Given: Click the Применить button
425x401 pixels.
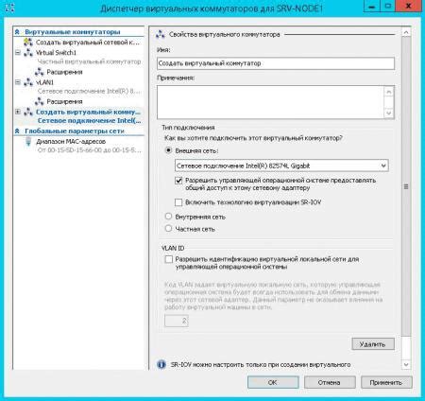Looking at the screenshot, I should coord(386,382).
